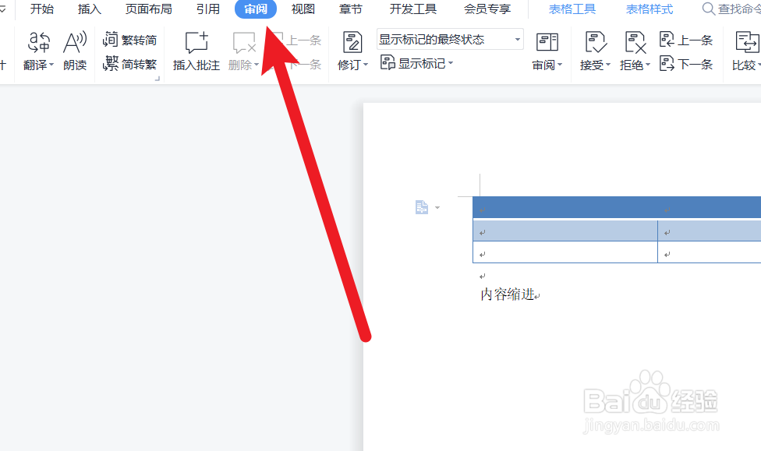Open the 会员专享 tab
Screen dimensions: 761x451
tap(487, 9)
